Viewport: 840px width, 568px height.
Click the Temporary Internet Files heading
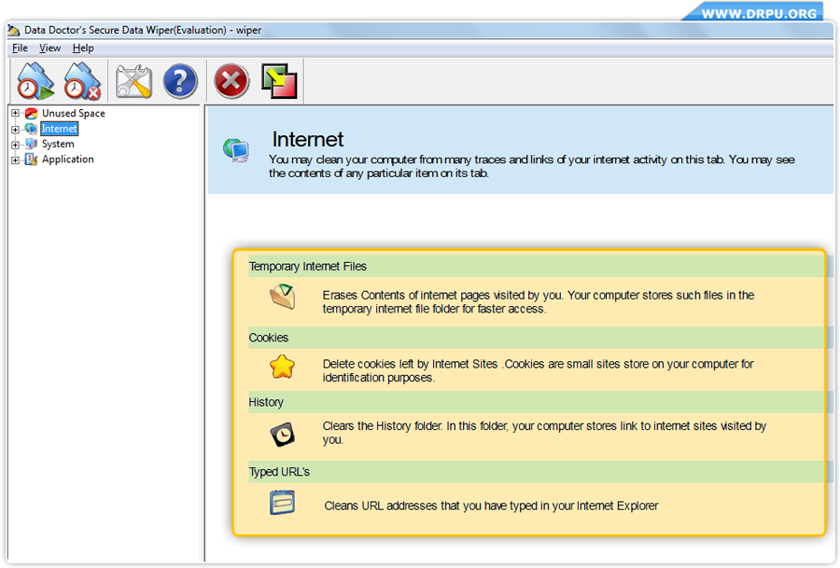tap(307, 267)
